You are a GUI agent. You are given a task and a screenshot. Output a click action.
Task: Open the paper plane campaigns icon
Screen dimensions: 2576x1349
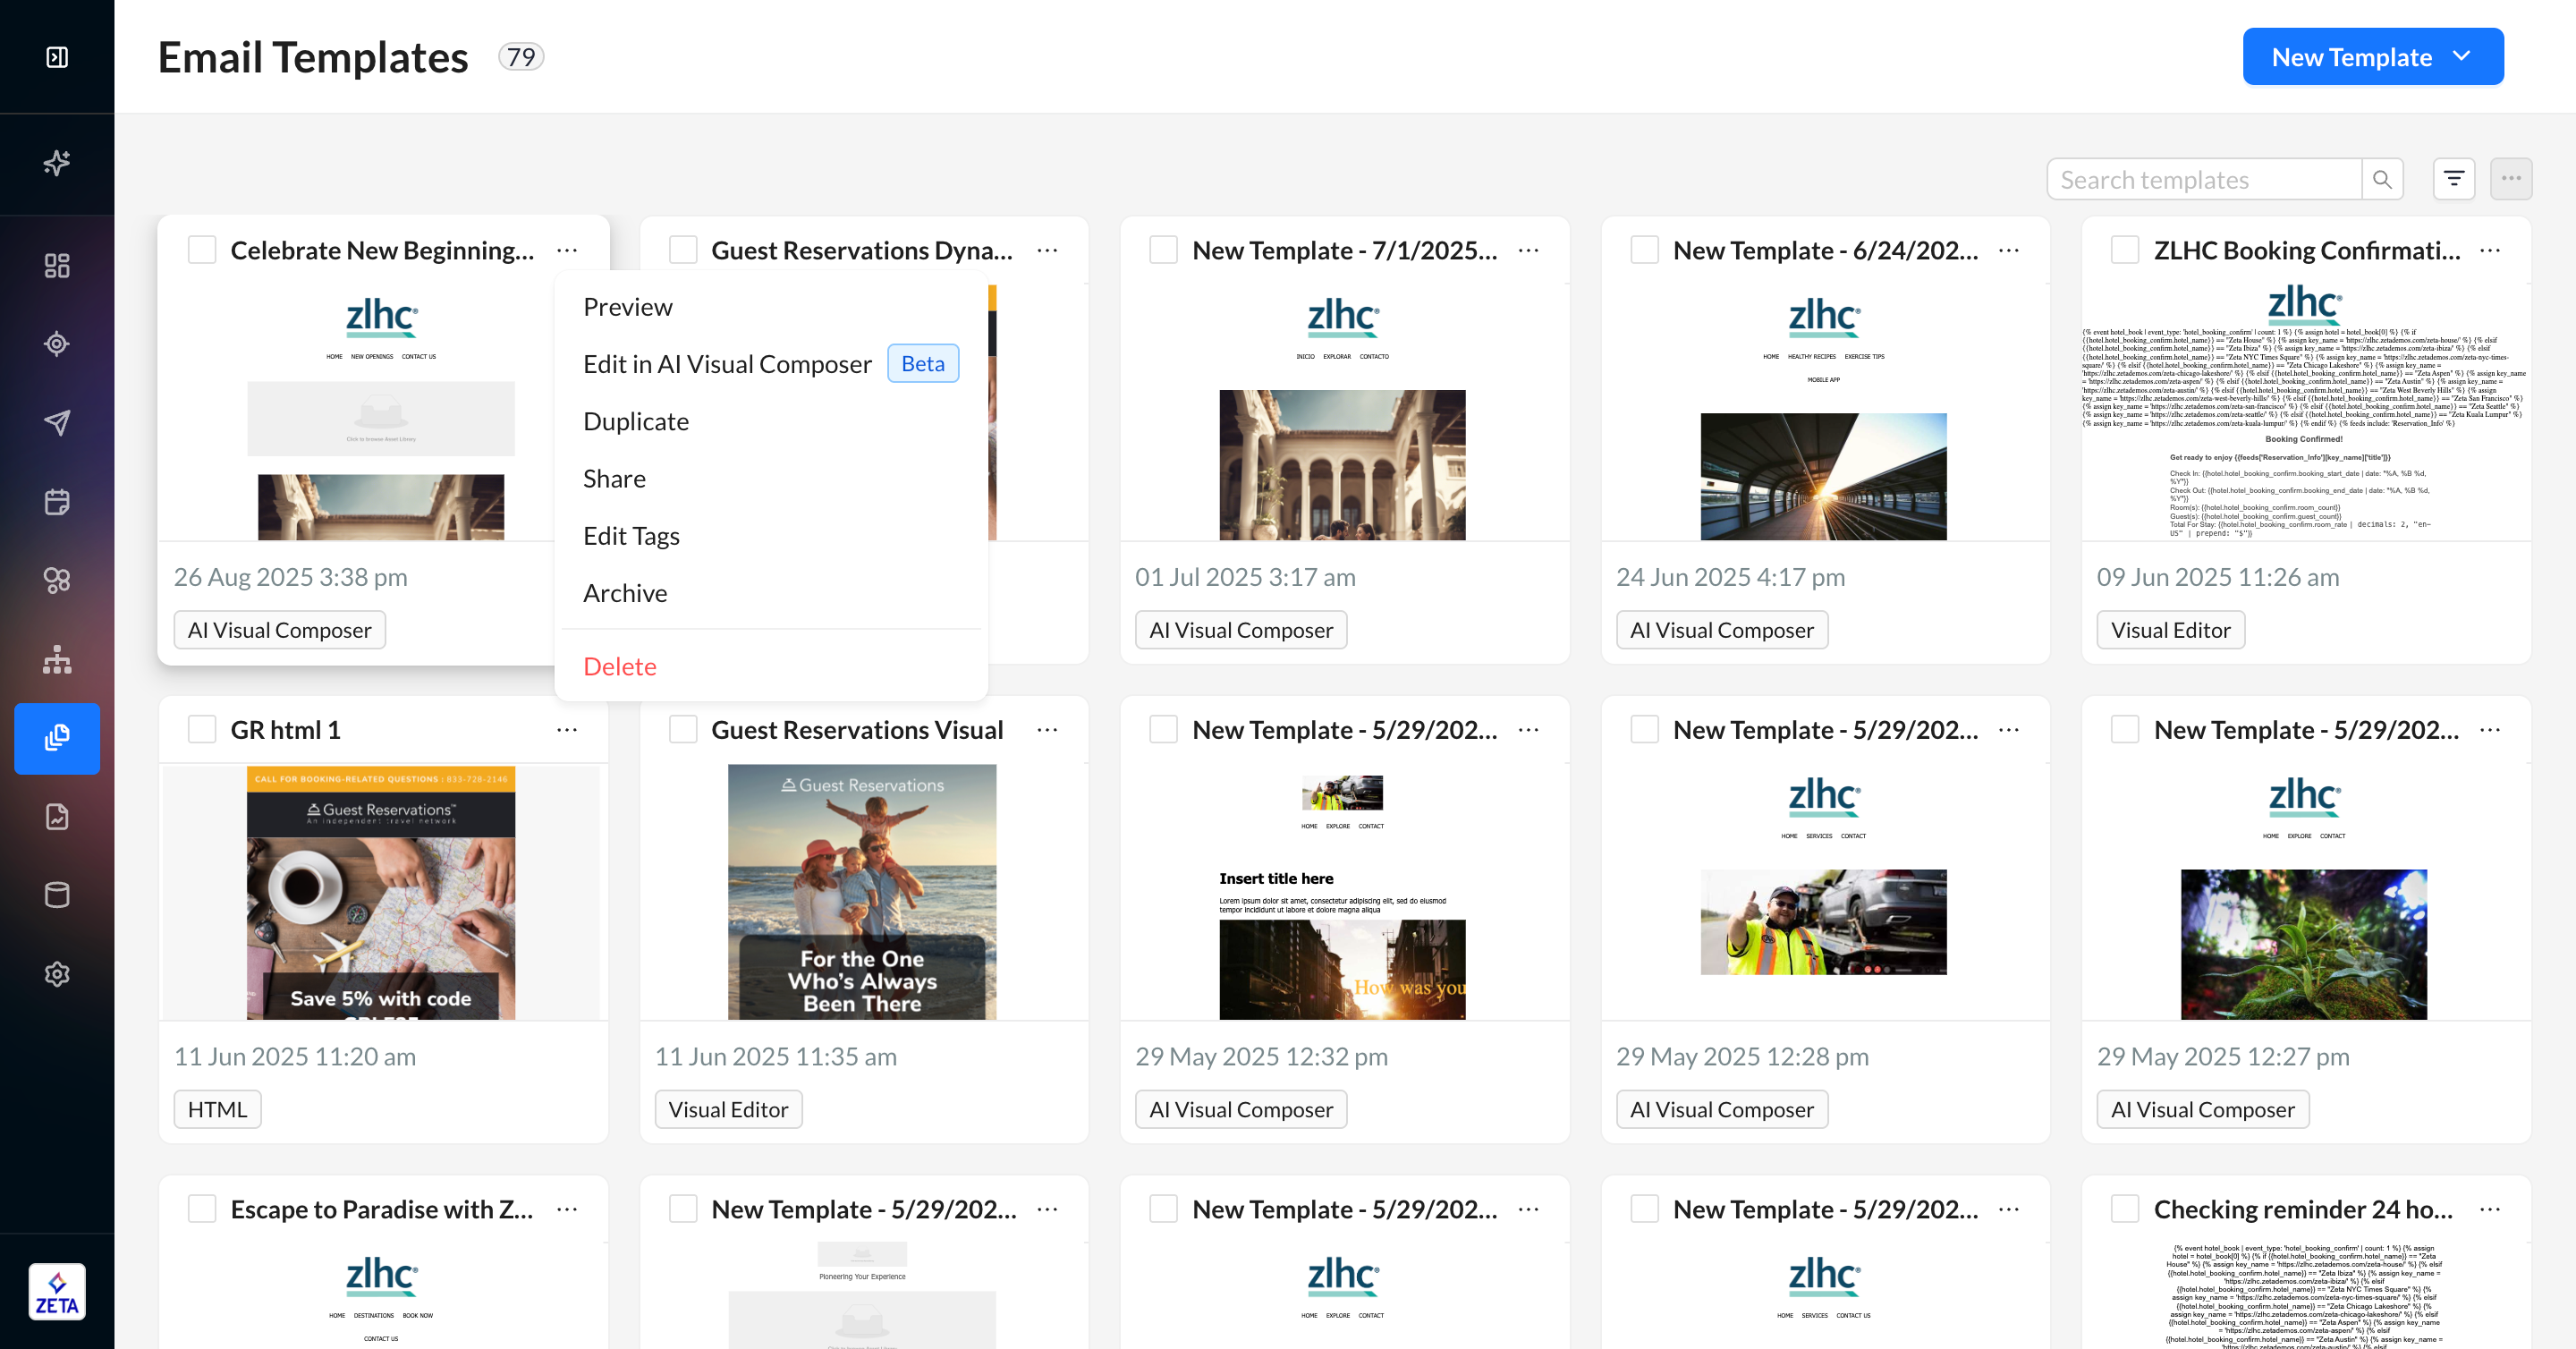(57, 423)
